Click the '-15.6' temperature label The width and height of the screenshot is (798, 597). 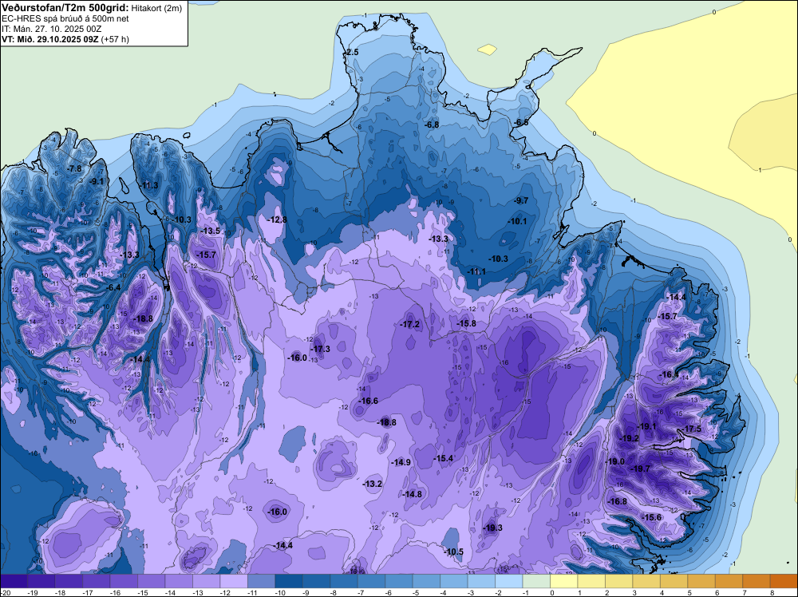pyautogui.click(x=651, y=518)
